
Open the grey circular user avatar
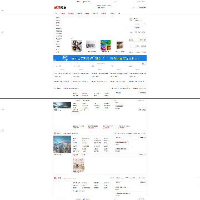tap(131, 19)
